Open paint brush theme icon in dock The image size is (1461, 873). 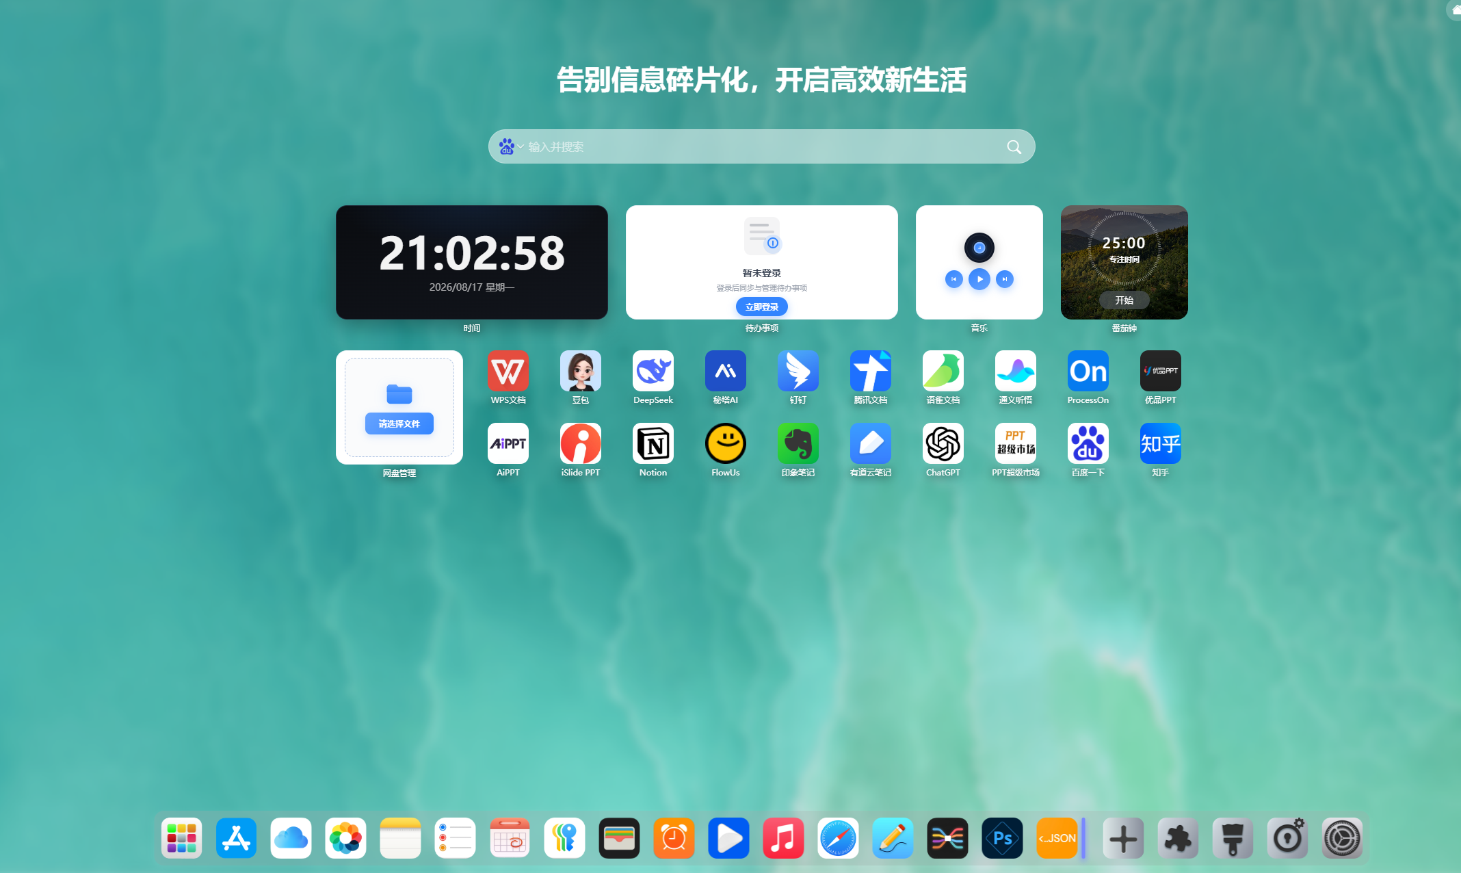[1233, 838]
